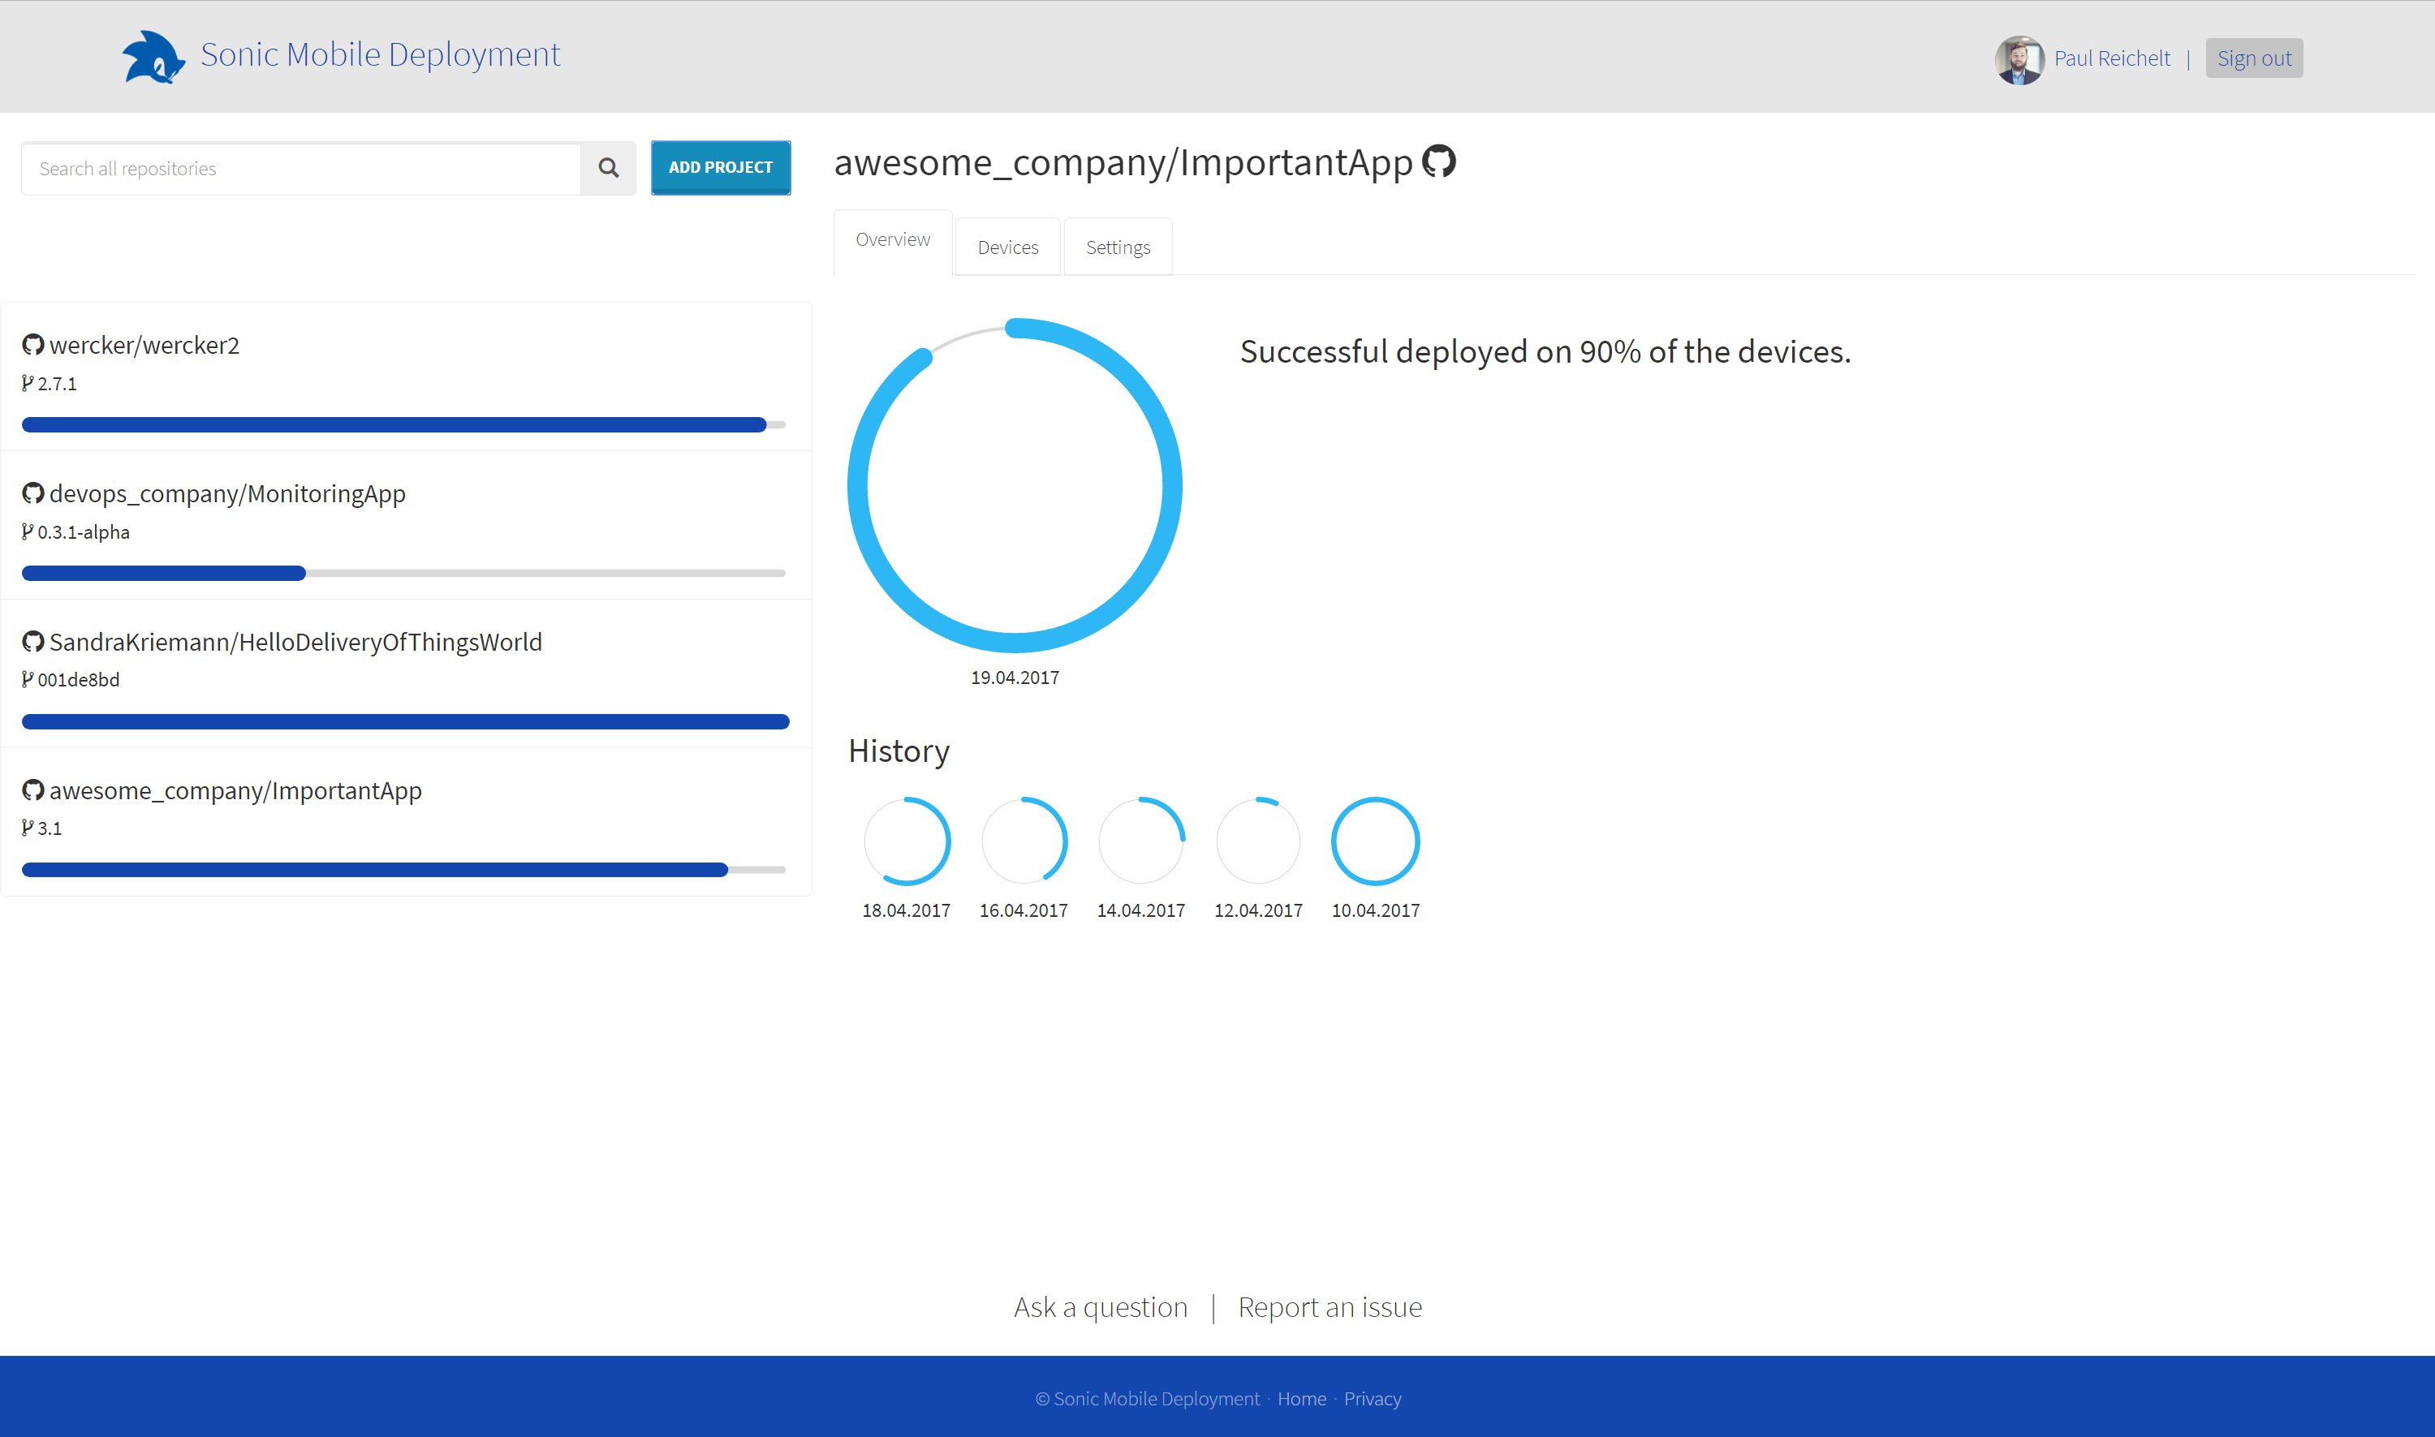The image size is (2435, 1437).
Task: Select the Overview tab
Action: tap(892, 240)
